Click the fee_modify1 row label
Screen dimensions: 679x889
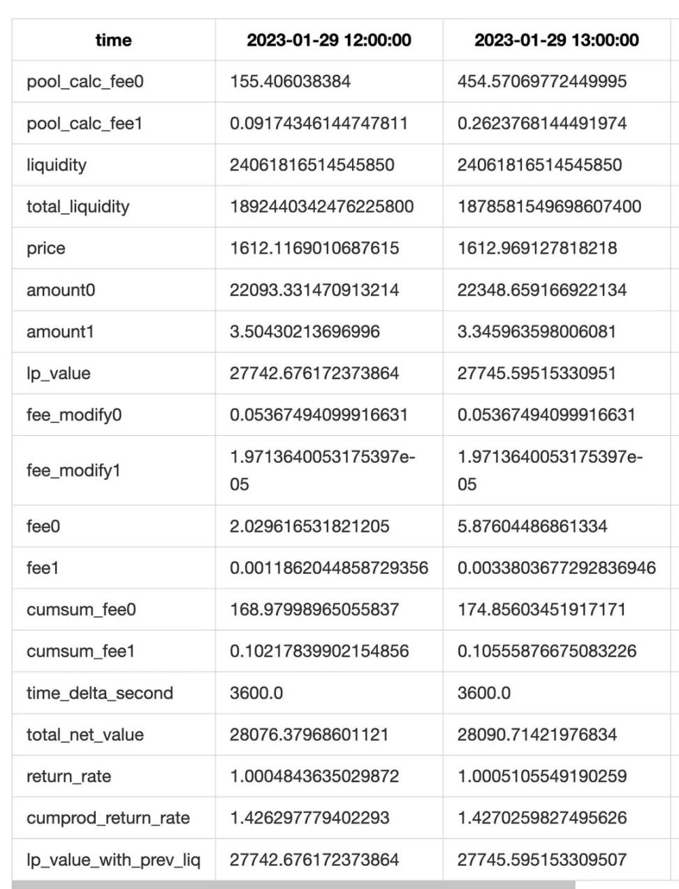click(73, 471)
